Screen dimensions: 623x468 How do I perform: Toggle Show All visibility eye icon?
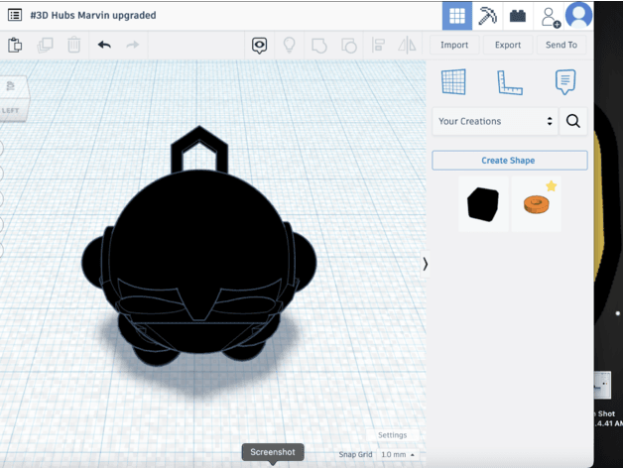point(260,46)
